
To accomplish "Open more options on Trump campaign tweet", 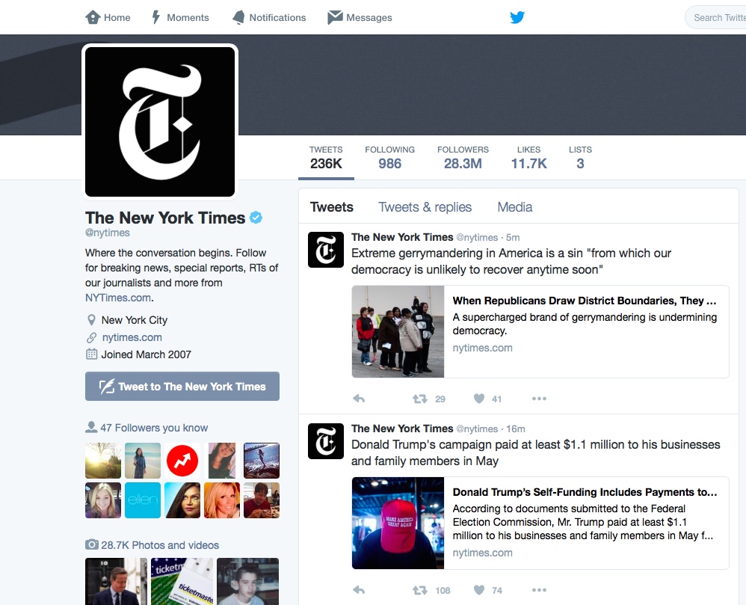I will pos(539,590).
